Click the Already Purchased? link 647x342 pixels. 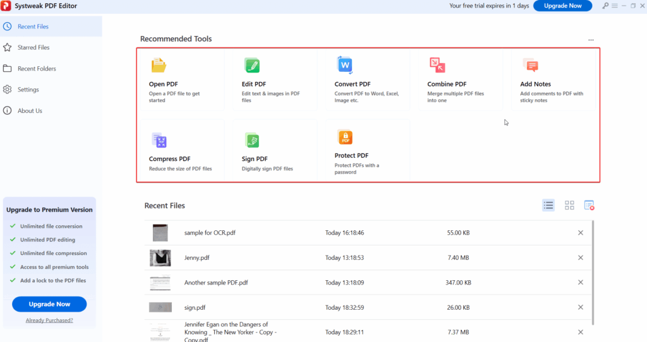(x=49, y=320)
